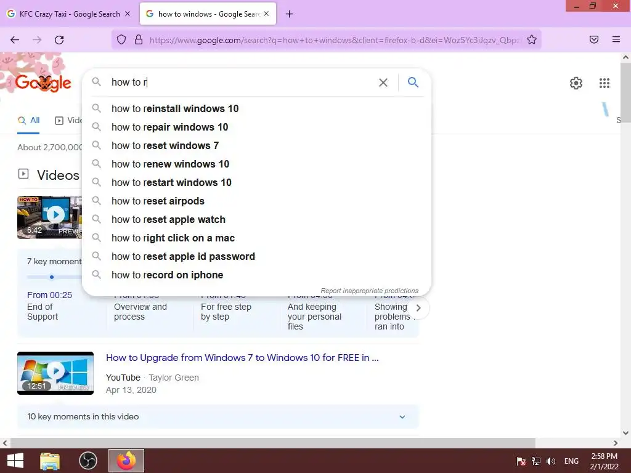Clear the search box with X
Image resolution: width=631 pixels, height=473 pixels.
click(383, 83)
